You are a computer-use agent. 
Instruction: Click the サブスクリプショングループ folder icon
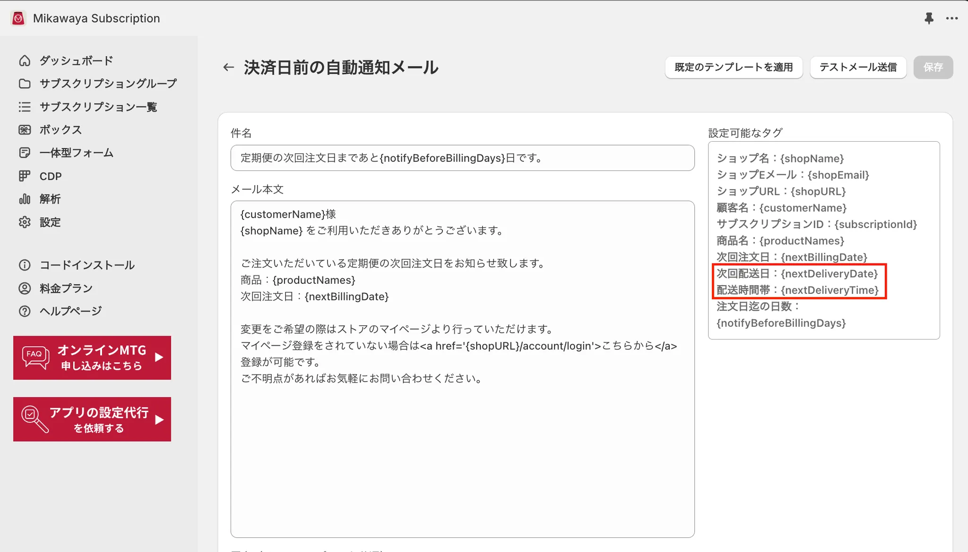pyautogui.click(x=25, y=84)
